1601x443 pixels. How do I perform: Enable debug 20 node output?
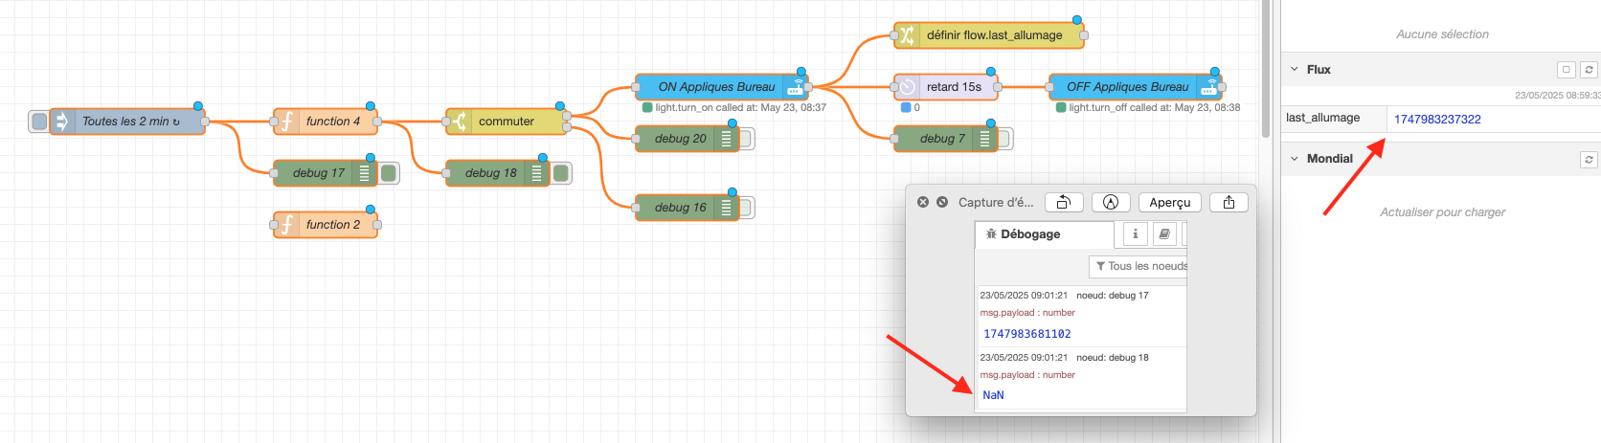coord(746,139)
